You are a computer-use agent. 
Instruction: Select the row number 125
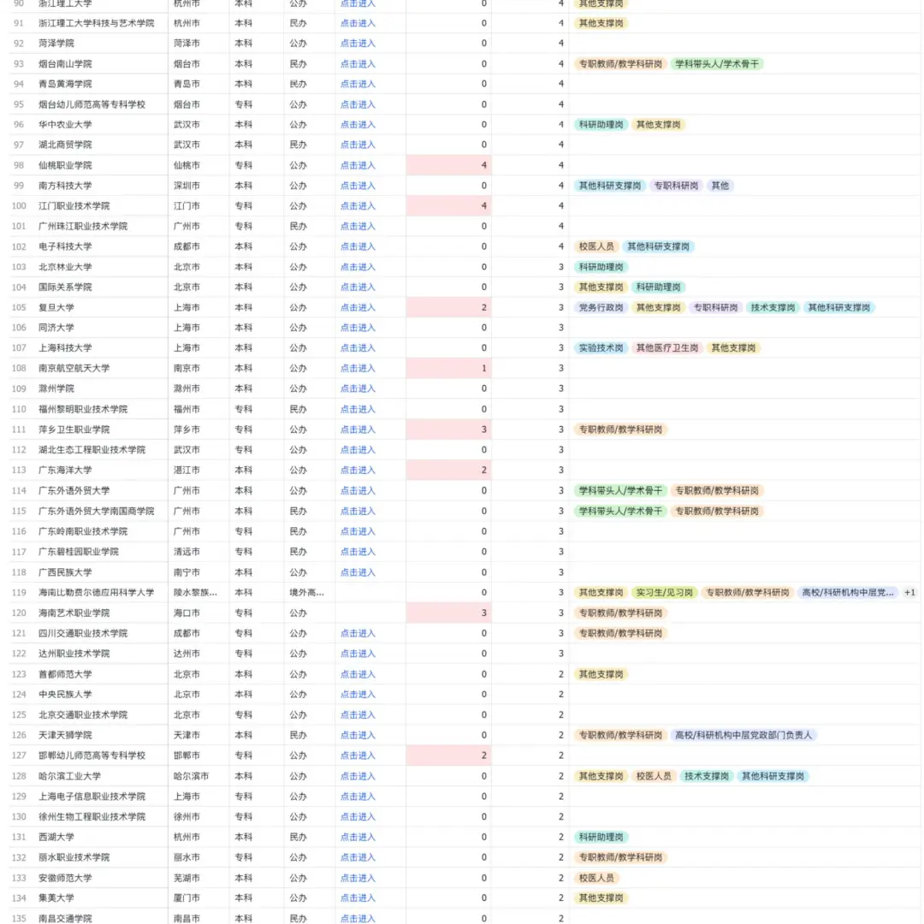[19, 714]
